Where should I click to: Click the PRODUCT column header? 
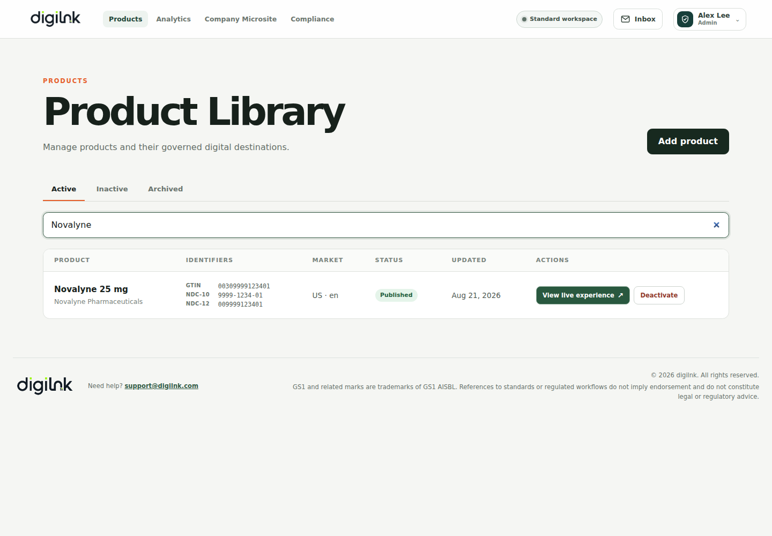coord(72,260)
